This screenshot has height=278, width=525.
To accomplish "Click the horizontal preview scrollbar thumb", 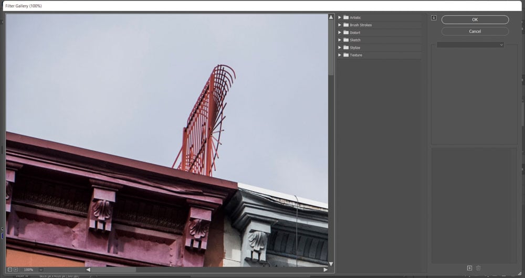I will 113,270.
